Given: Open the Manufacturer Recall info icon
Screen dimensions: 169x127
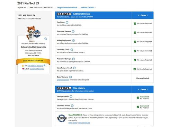Looking at the screenshot, I should (x=74, y=68).
